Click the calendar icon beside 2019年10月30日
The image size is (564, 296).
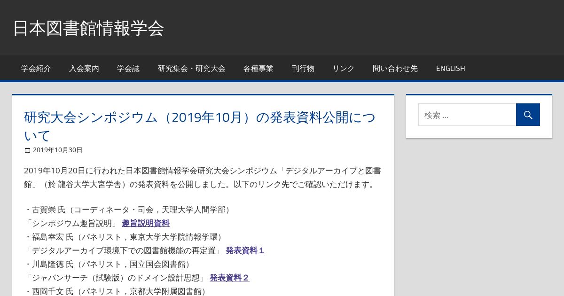click(27, 150)
